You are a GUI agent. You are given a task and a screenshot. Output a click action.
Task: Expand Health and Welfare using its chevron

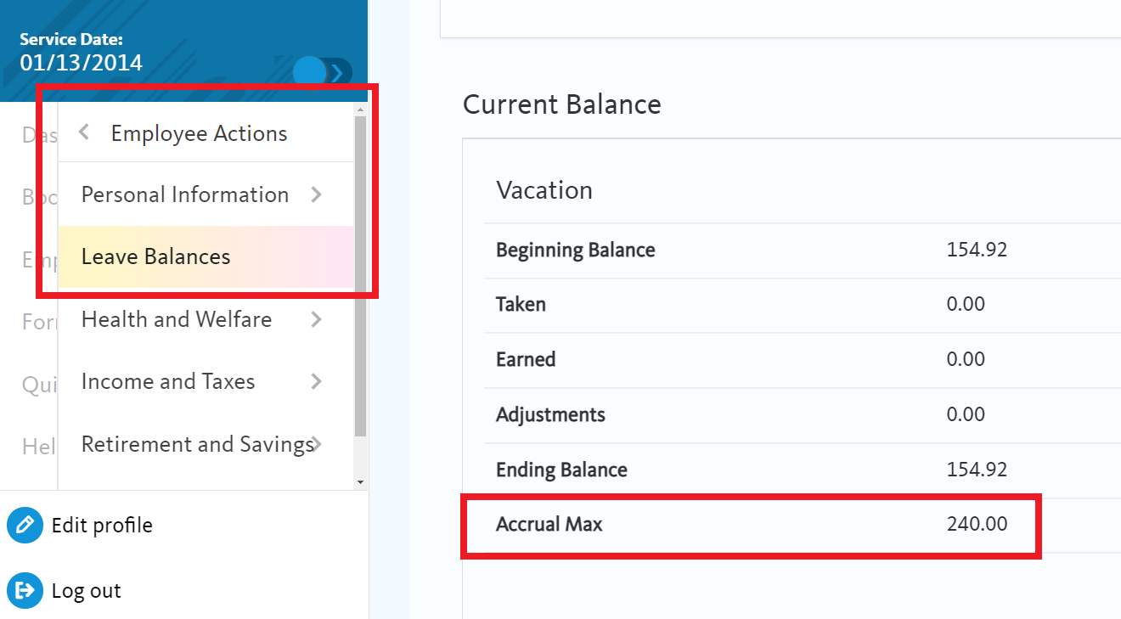pyautogui.click(x=317, y=319)
